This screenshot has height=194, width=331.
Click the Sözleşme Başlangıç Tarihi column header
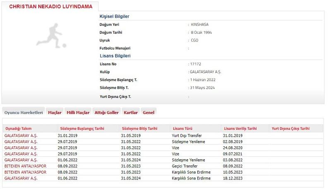click(x=83, y=129)
